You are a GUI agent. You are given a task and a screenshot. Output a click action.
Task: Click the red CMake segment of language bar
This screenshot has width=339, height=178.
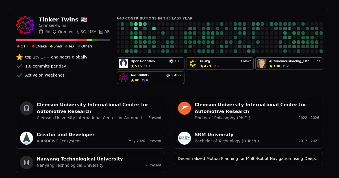(82, 40)
